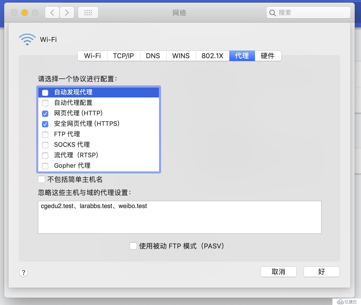This screenshot has height=305, width=361.
Task: Select the Gopher 代理 row text
Action: pyautogui.click(x=72, y=166)
